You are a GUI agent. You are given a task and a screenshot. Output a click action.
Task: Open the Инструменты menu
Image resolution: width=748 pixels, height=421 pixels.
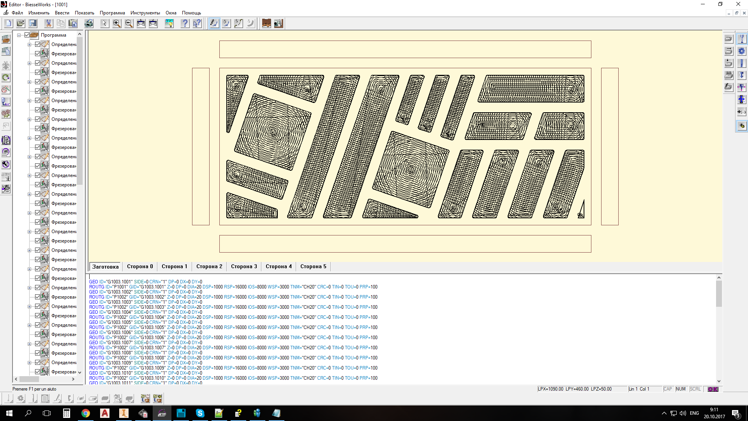[x=145, y=13]
